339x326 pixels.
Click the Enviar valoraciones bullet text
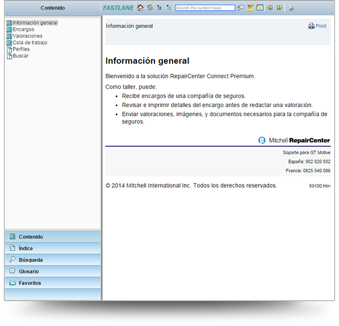225,118
